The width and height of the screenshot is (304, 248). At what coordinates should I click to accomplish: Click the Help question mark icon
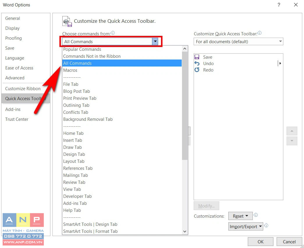tap(279, 5)
